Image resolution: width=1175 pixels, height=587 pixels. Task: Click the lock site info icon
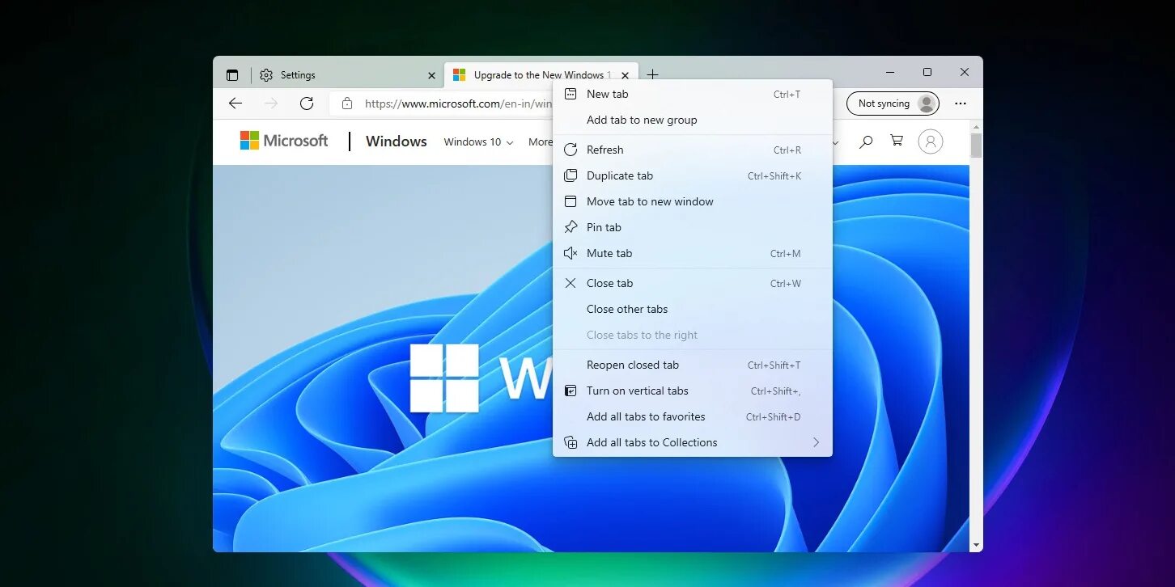click(x=347, y=103)
